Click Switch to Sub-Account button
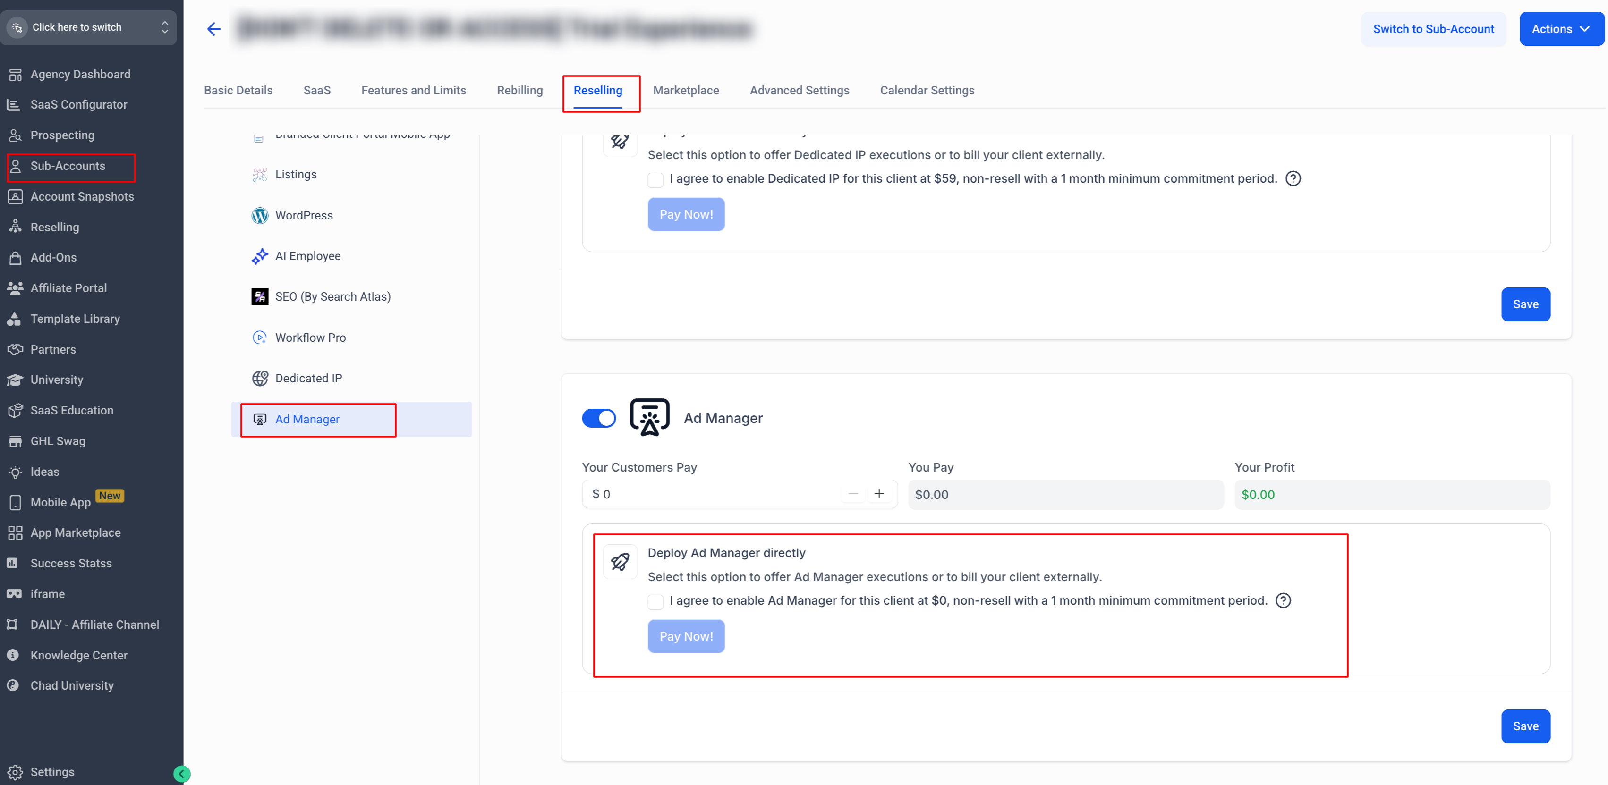 pyautogui.click(x=1433, y=29)
